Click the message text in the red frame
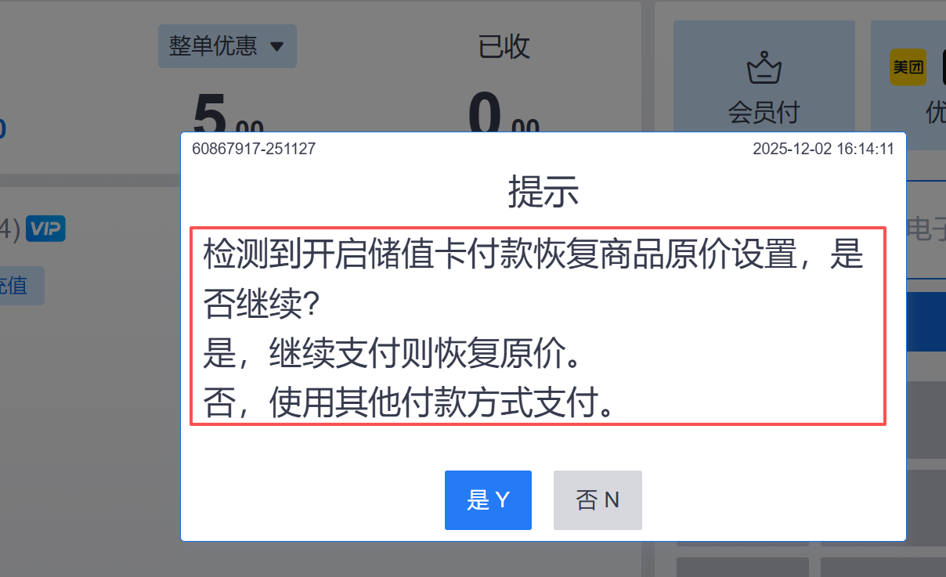The width and height of the screenshot is (946, 577). (x=538, y=326)
